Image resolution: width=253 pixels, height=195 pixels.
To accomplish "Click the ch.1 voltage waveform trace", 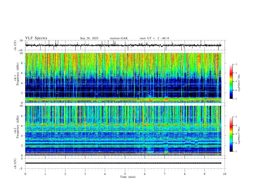I will tap(123, 45).
